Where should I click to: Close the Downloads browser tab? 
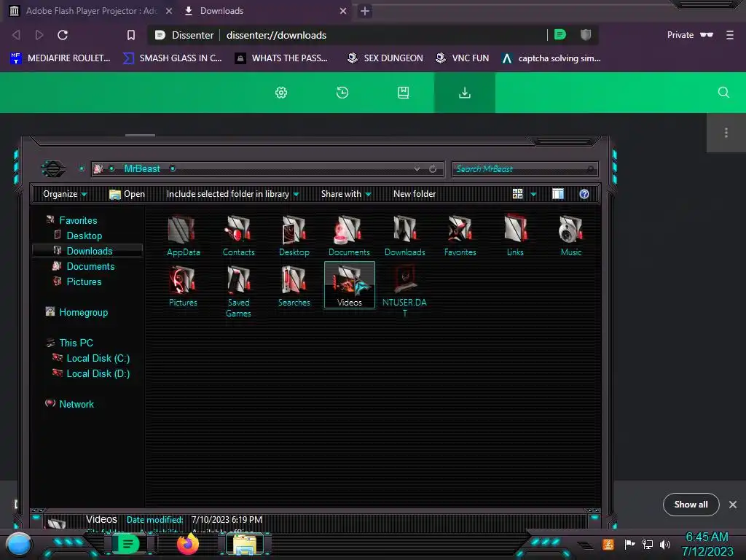click(x=343, y=11)
